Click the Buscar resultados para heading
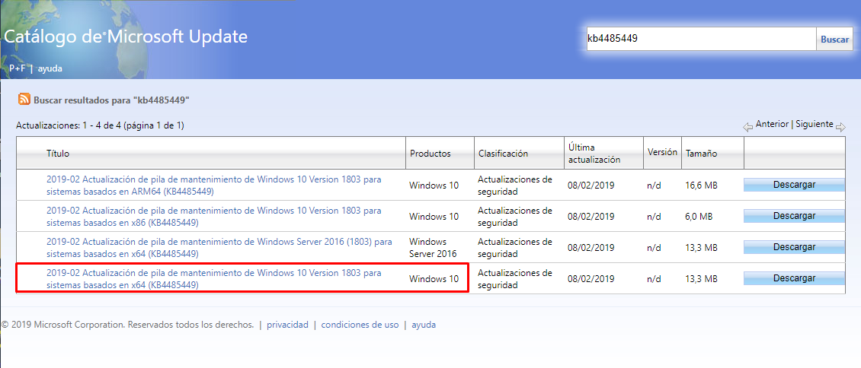Screen dimensions: 861x368 click(x=111, y=100)
